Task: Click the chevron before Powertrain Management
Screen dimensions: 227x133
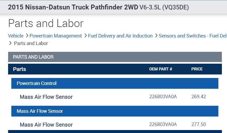Action: pyautogui.click(x=26, y=36)
